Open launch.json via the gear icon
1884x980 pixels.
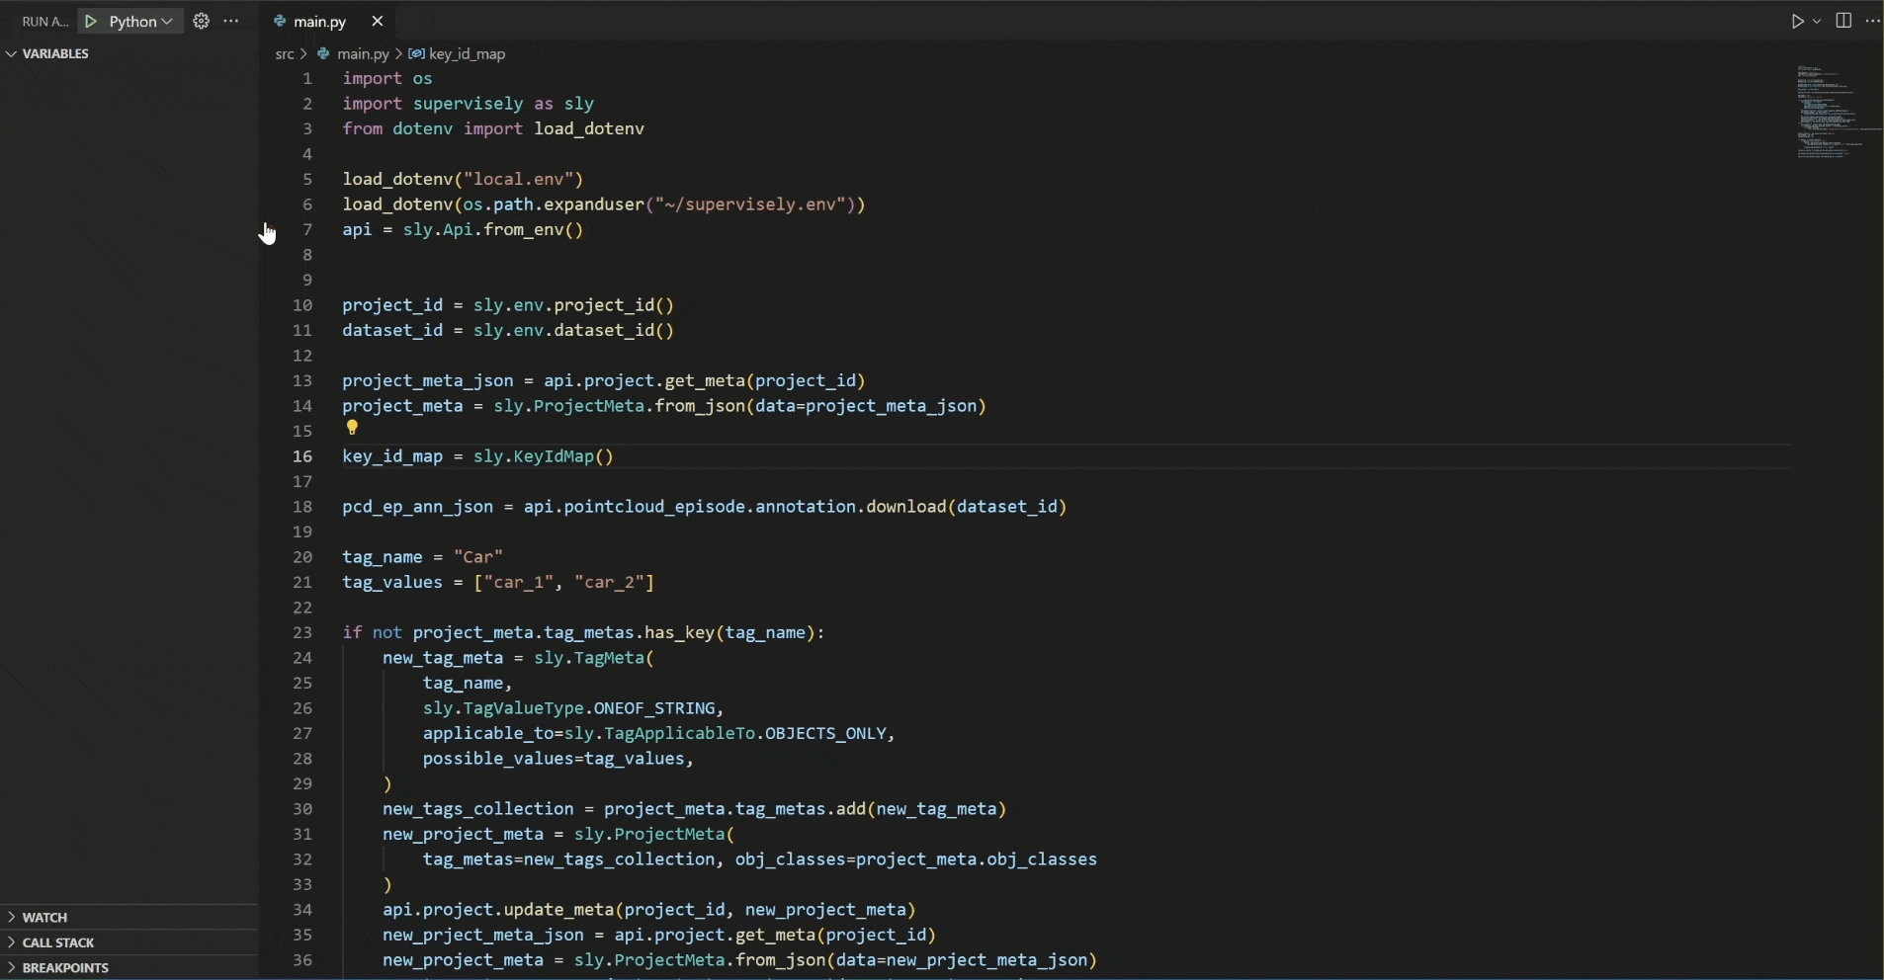coord(202,22)
